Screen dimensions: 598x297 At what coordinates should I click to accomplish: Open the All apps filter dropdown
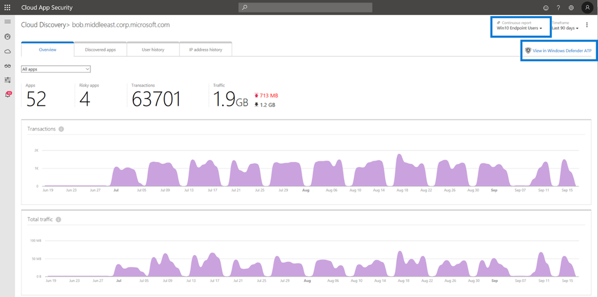coord(56,69)
